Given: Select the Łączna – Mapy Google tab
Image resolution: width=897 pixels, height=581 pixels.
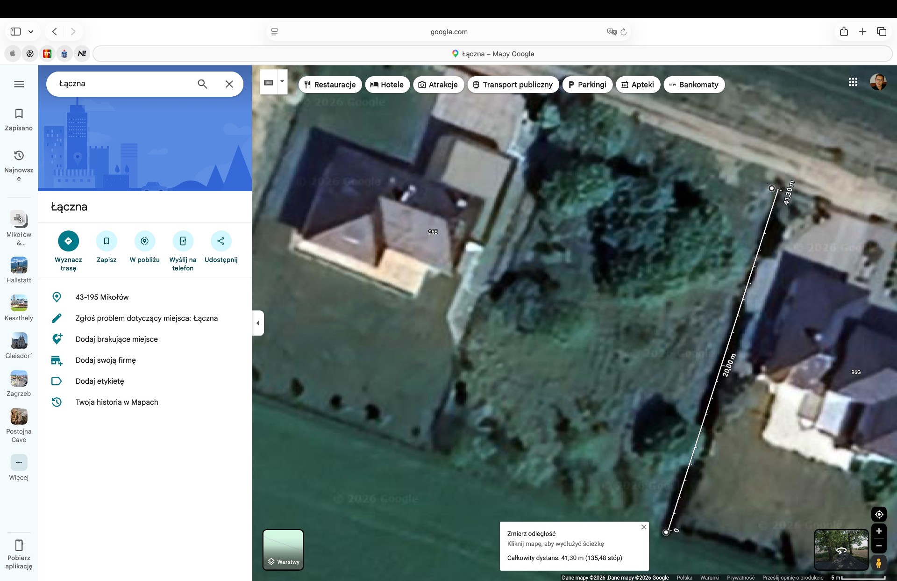Looking at the screenshot, I should click(493, 54).
